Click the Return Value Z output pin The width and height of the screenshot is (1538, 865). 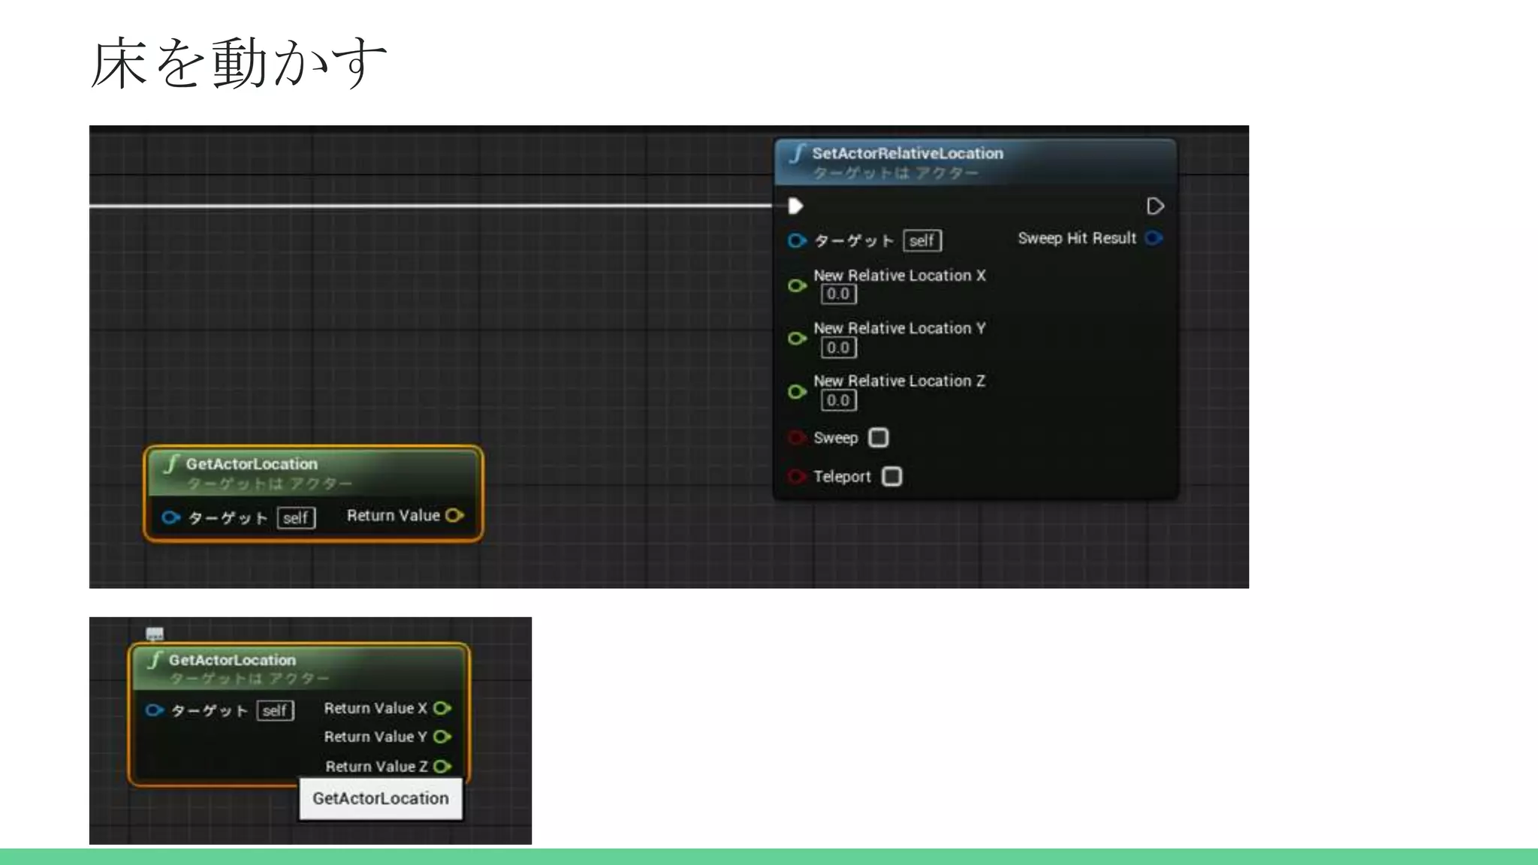coord(442,766)
